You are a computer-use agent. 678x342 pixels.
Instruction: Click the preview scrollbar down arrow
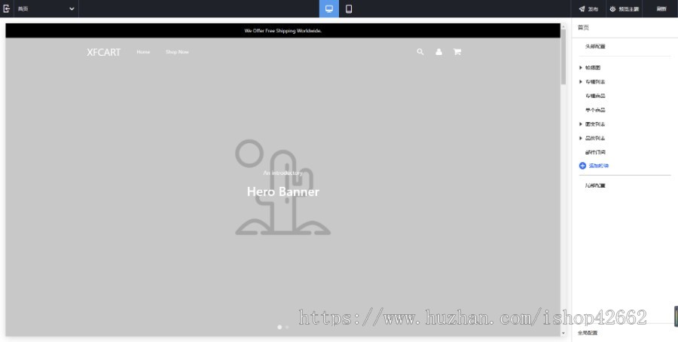tap(563, 334)
